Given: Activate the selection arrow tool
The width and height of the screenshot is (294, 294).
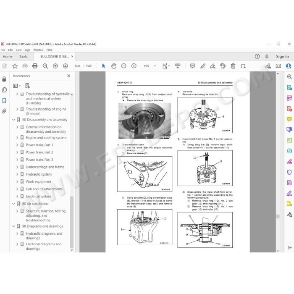Looking at the screenshot, I should tap(104, 66).
